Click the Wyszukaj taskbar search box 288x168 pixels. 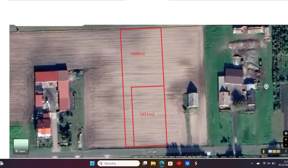118,163
